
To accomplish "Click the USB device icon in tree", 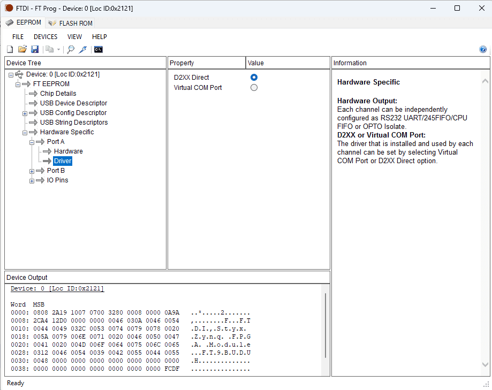I will [x=19, y=74].
